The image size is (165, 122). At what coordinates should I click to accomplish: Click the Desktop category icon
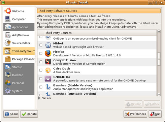tap(8, 75)
